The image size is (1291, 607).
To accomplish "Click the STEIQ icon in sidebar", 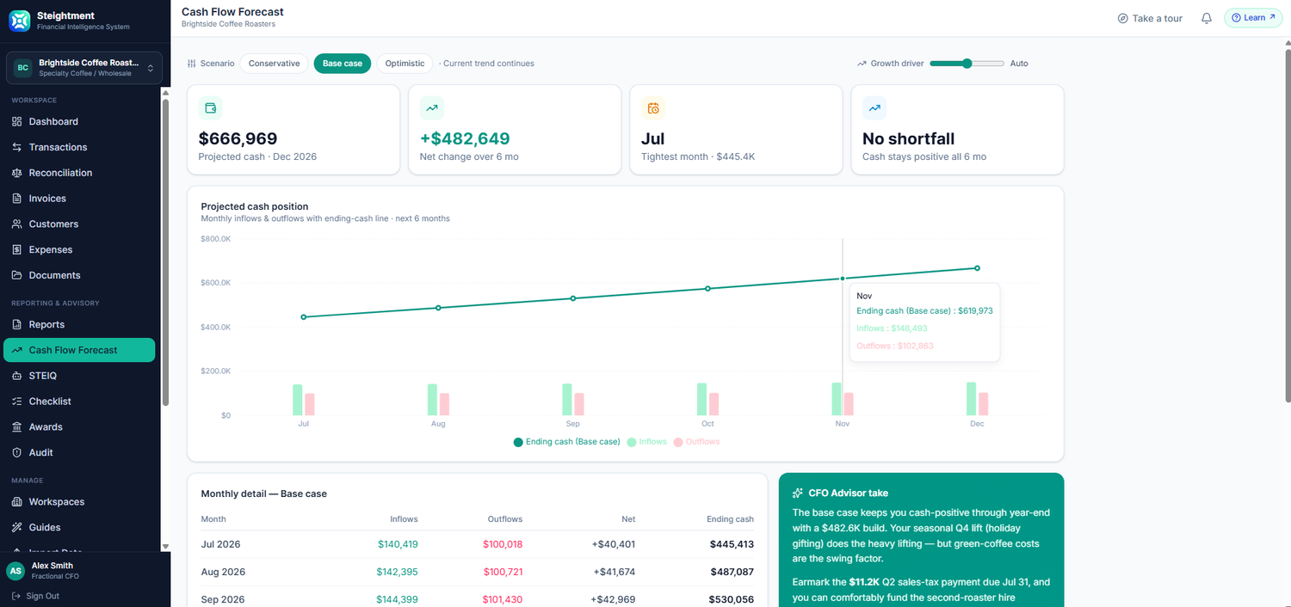I will click(16, 376).
